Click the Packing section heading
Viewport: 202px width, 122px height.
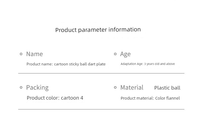(37, 88)
